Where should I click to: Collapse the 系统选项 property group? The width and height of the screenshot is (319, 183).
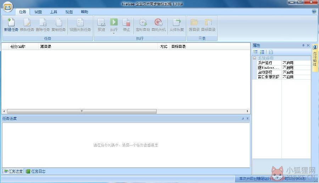[x=254, y=58]
